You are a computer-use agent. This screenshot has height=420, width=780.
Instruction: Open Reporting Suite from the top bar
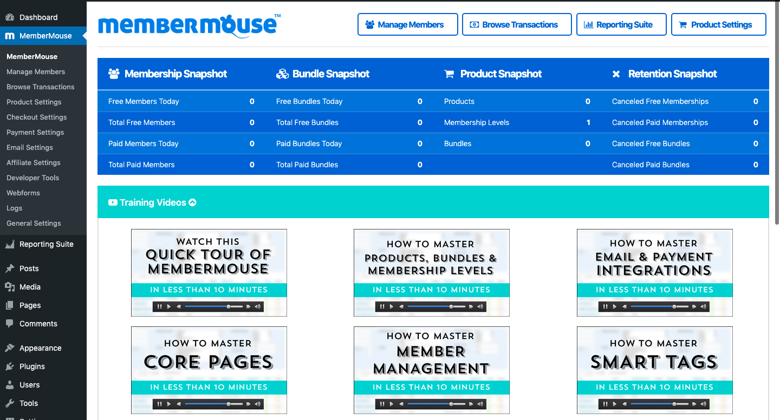click(x=621, y=24)
